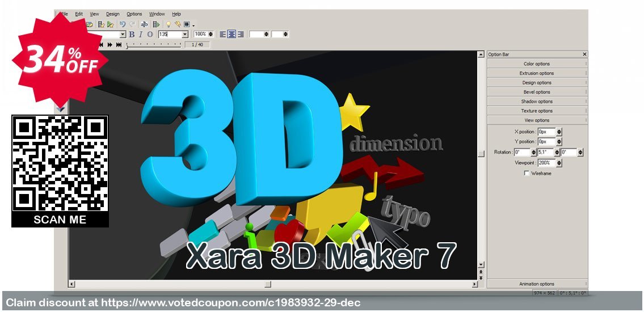This screenshot has height=312, width=644.
Task: Expand Extrusion options panel
Action: tap(537, 73)
